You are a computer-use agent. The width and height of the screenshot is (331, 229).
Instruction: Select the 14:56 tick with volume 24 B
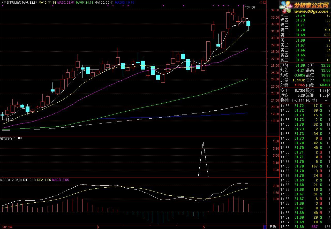point(305,175)
